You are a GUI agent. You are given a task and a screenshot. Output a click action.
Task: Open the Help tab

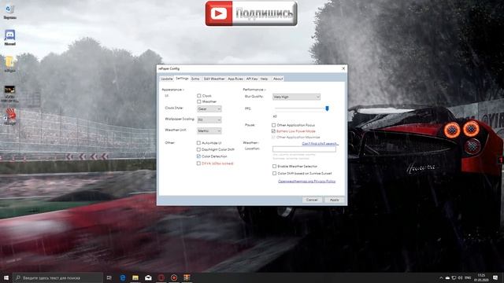[265, 79]
